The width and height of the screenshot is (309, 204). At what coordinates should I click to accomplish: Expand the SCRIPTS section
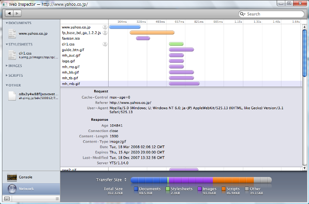click(x=7, y=75)
